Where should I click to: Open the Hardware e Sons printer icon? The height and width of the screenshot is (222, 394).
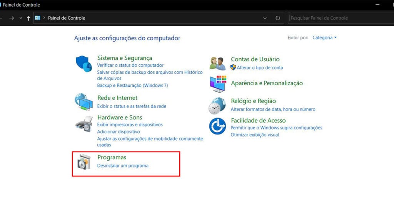(x=84, y=124)
